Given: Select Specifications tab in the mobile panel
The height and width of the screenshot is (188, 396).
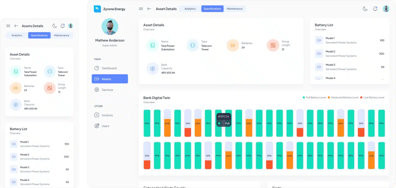Looking at the screenshot, I should (x=39, y=35).
